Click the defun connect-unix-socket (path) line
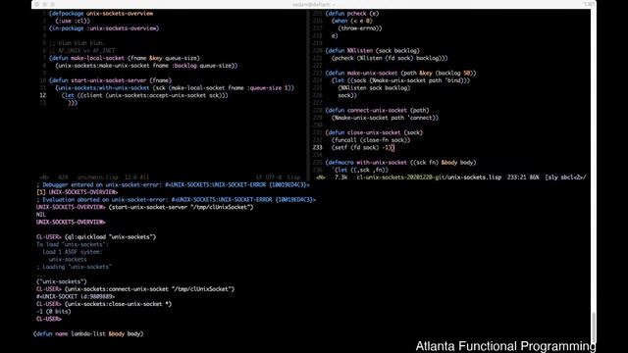 click(x=377, y=111)
